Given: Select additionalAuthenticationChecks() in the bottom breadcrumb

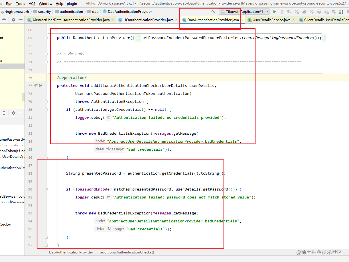Looking at the screenshot, I should (127, 252).
